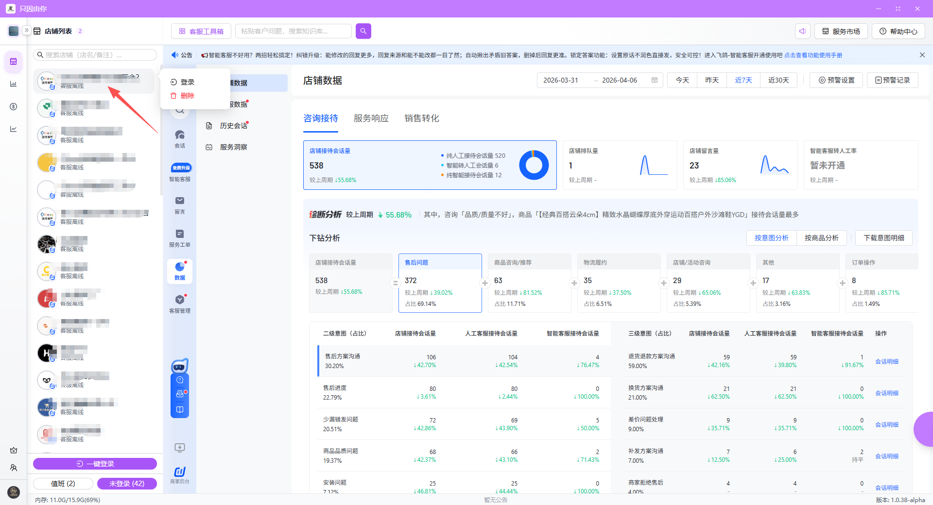
Task: Open the 商家后台 icon
Action: (x=180, y=475)
